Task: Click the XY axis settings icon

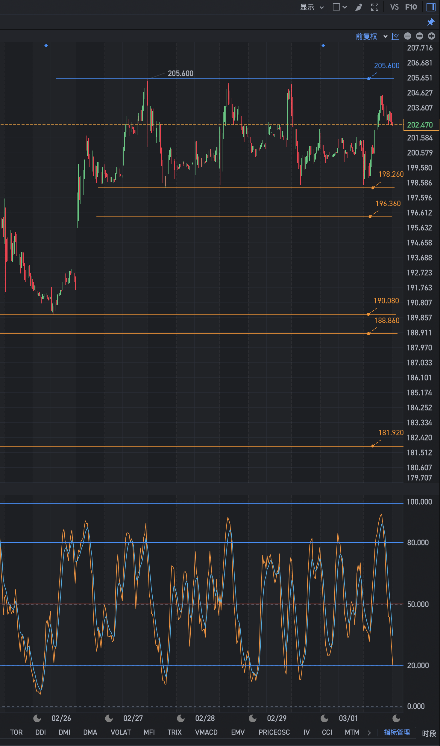Action: [395, 36]
